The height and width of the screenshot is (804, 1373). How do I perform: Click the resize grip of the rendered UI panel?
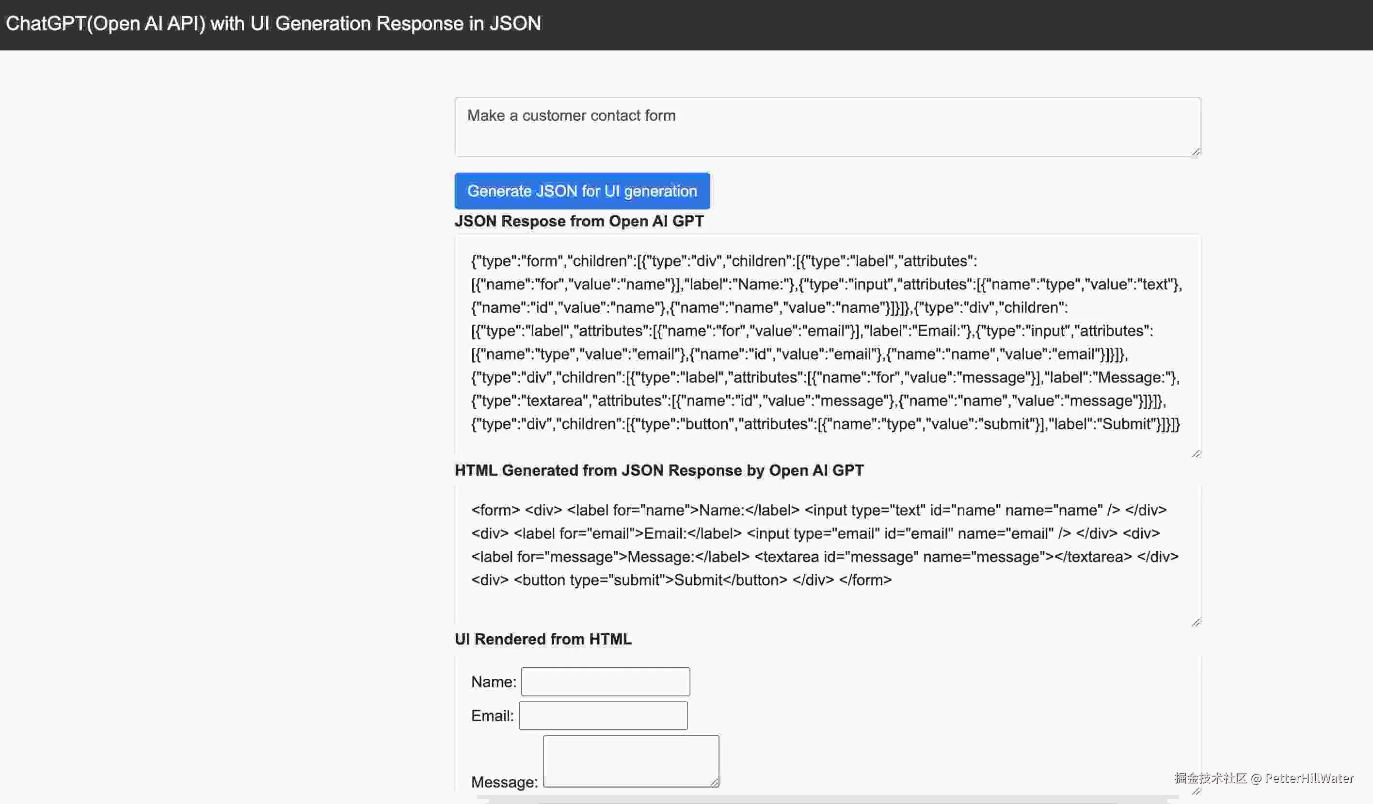(x=1196, y=790)
